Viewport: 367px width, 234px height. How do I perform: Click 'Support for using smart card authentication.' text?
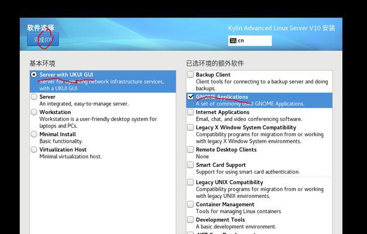[x=248, y=172]
